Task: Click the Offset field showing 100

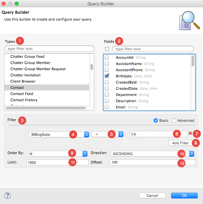Action: [x=152, y=162]
